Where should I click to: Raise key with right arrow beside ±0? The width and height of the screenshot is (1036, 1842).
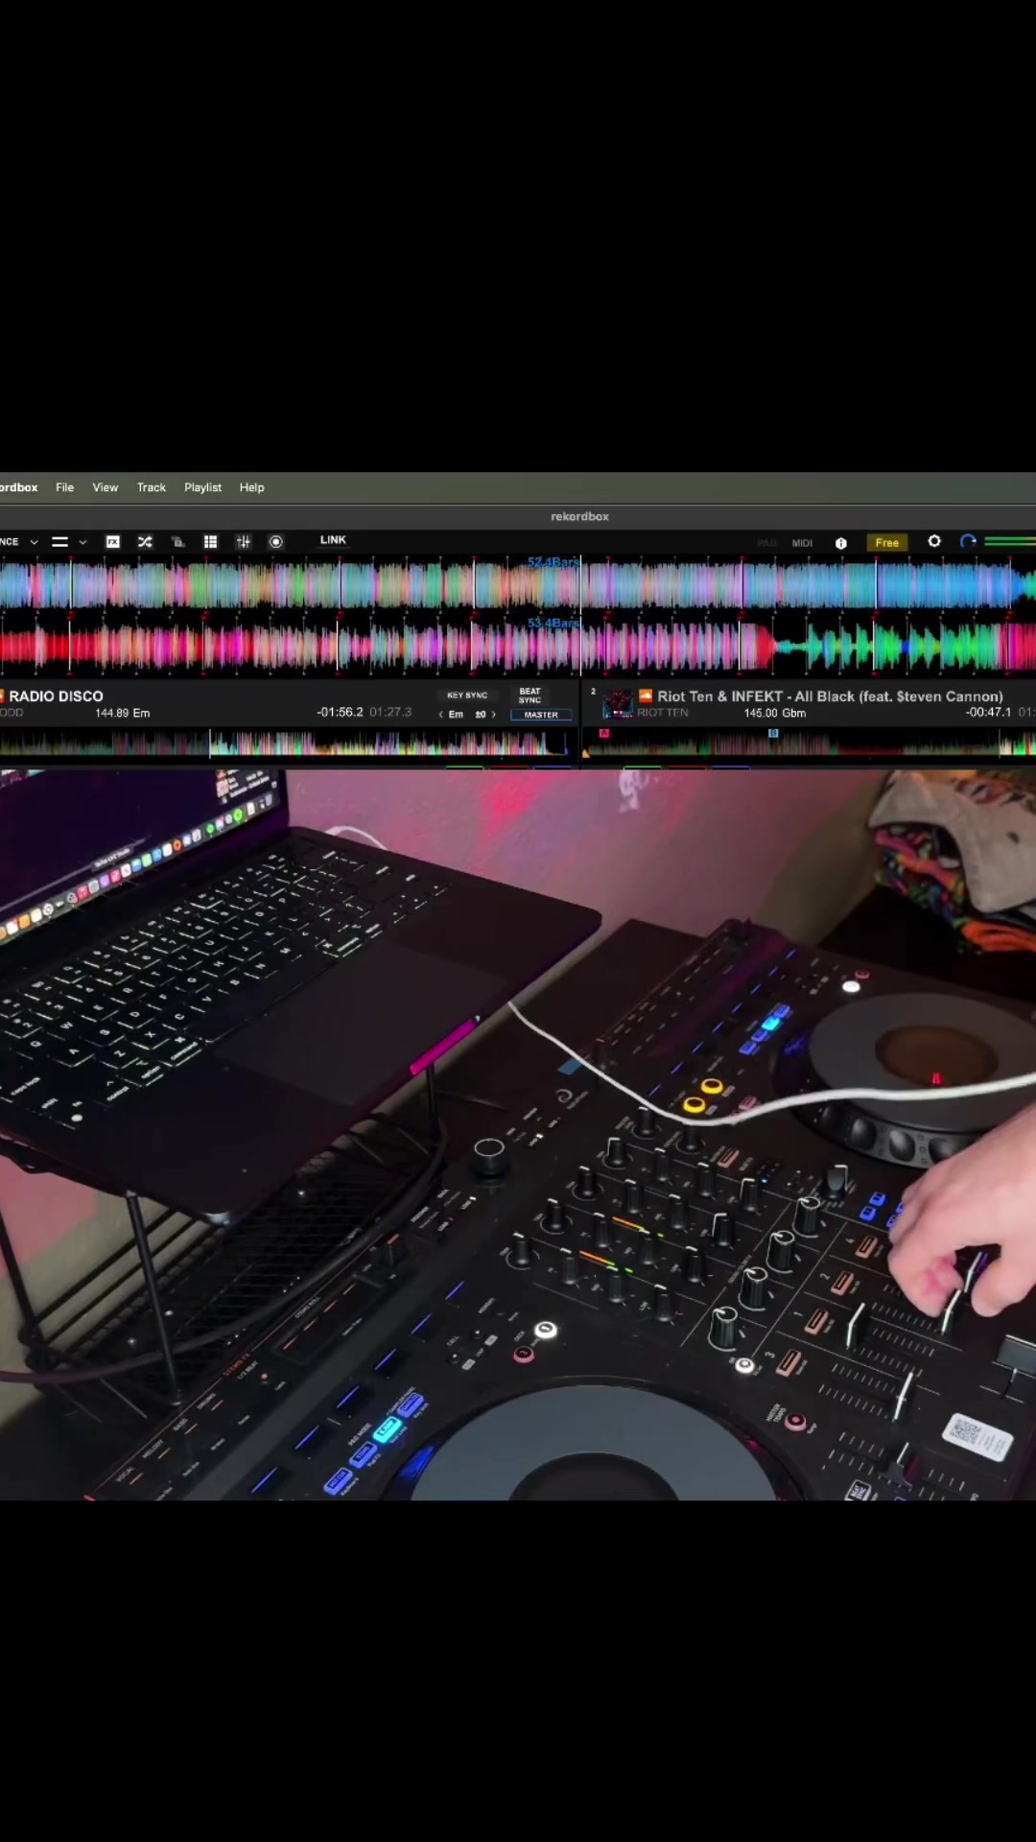(494, 715)
